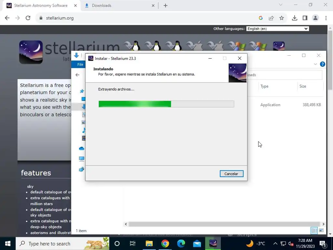Select This PC in Explorer sidebar

point(82,159)
